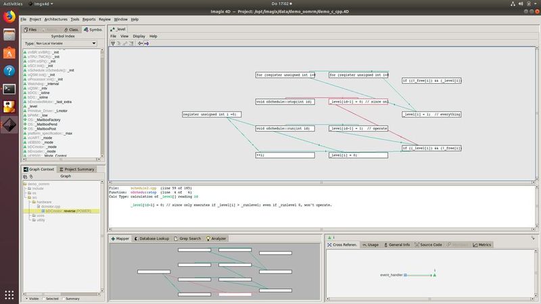This screenshot has height=304, width=541.
Task: Open Firefox from the Ubuntu dock
Action: pyautogui.click(x=9, y=16)
